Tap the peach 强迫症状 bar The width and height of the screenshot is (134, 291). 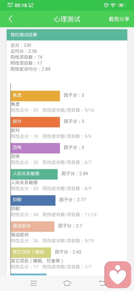pyautogui.click(x=32, y=226)
